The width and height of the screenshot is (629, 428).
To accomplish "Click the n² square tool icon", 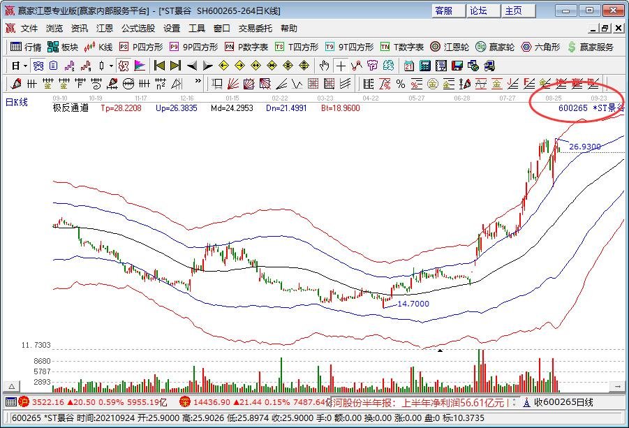I will coord(161,84).
